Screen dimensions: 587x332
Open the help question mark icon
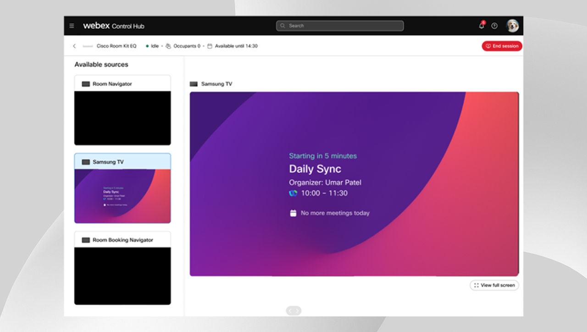pyautogui.click(x=494, y=26)
